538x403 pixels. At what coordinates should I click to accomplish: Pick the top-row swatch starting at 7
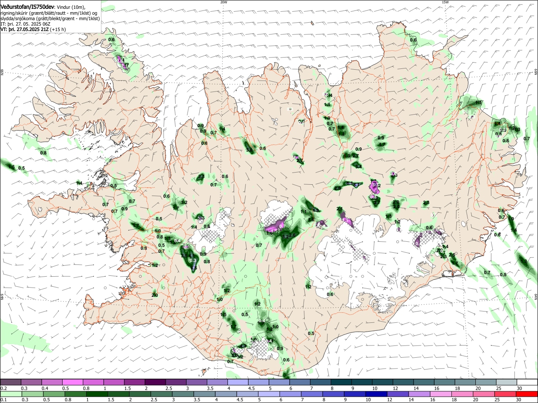321,382
